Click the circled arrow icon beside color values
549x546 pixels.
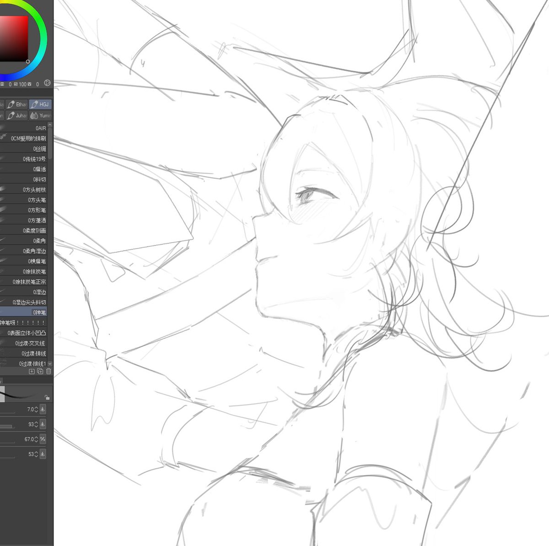coord(47,84)
